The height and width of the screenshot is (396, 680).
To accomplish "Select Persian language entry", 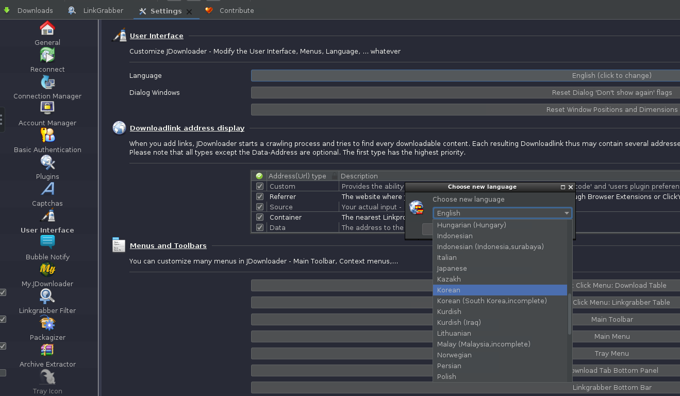I will pyautogui.click(x=500, y=366).
